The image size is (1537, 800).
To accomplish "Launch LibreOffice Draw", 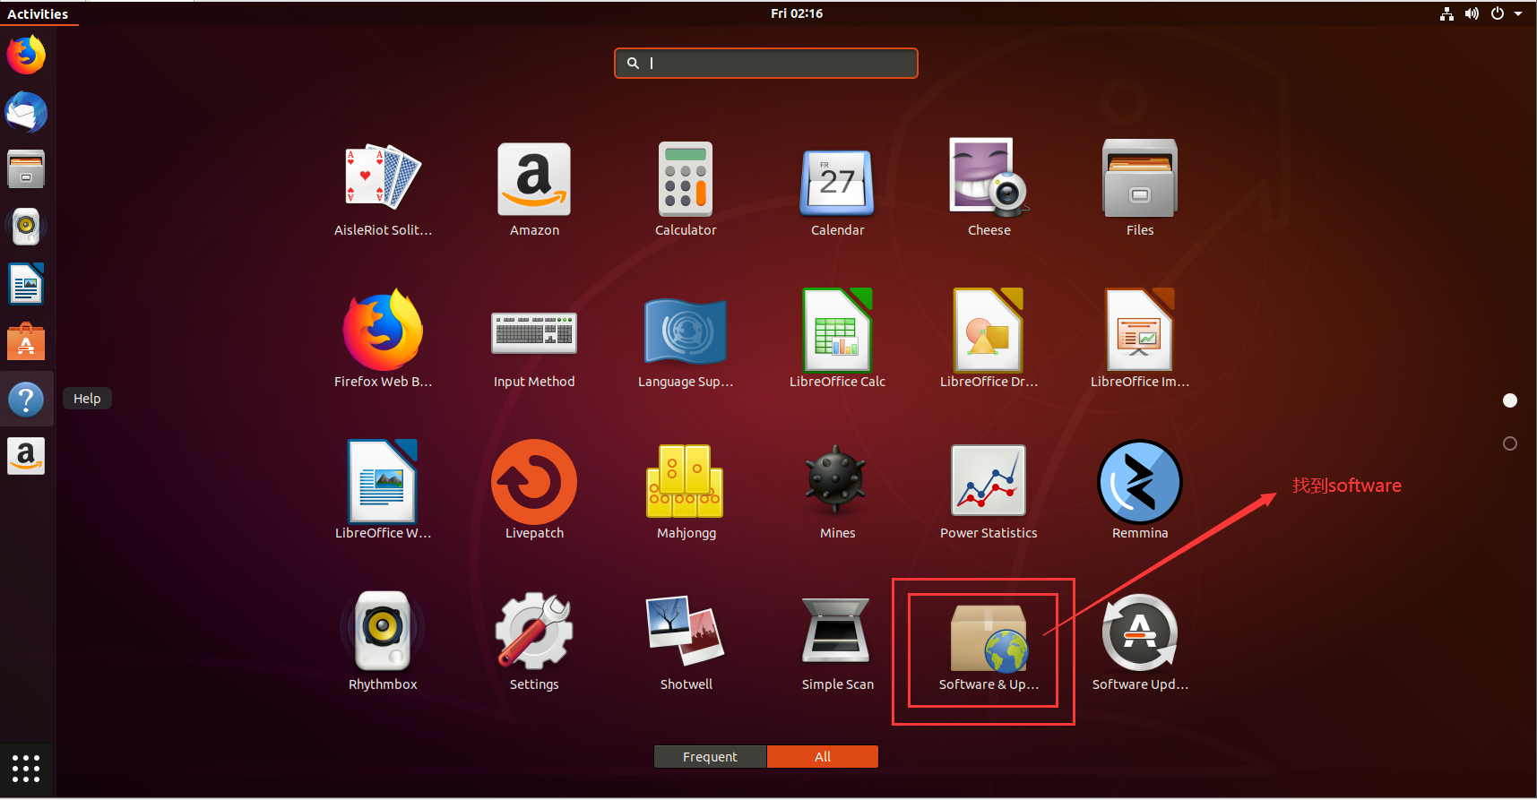I will [989, 340].
